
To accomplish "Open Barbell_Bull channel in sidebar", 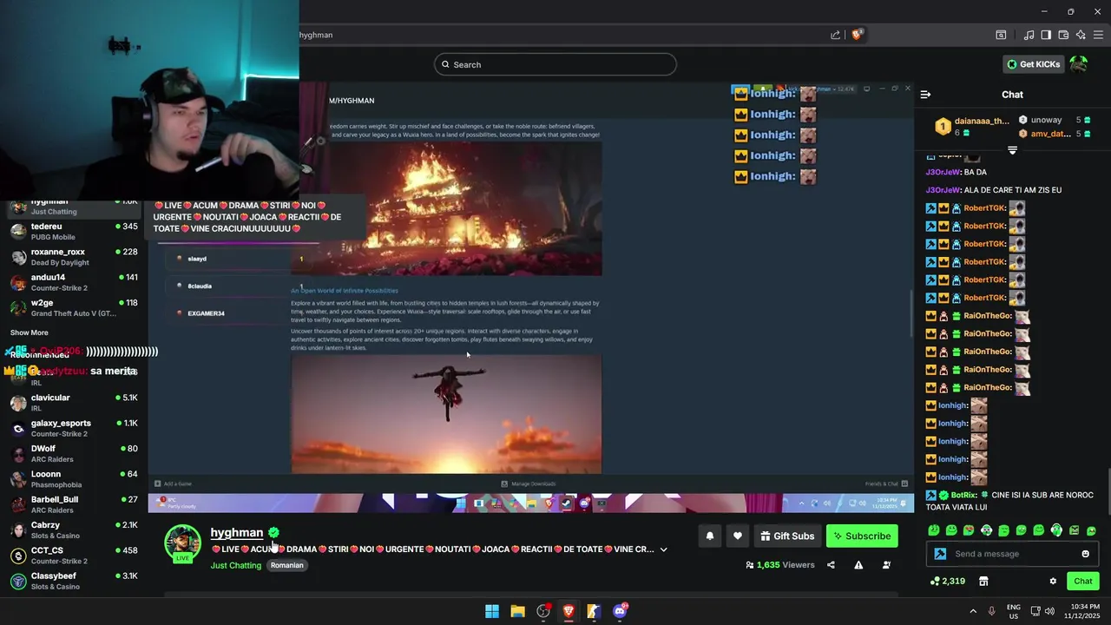I will 74,504.
